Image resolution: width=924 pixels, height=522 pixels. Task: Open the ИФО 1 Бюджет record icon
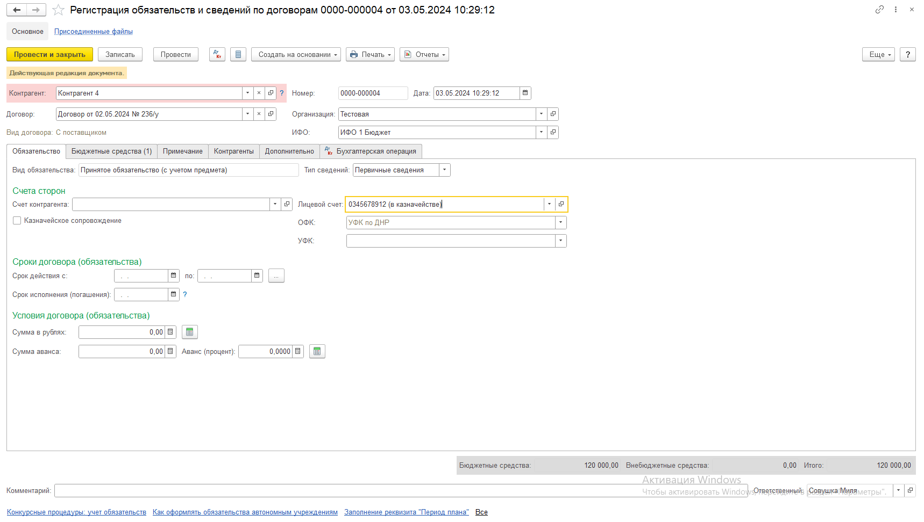[553, 132]
